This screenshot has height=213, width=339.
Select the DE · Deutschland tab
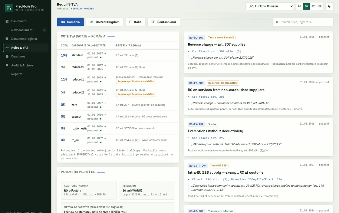click(164, 22)
